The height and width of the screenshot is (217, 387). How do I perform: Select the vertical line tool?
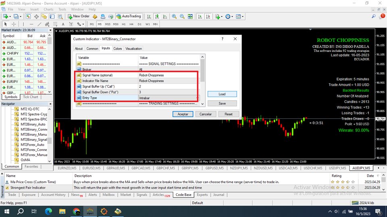pos(23,24)
